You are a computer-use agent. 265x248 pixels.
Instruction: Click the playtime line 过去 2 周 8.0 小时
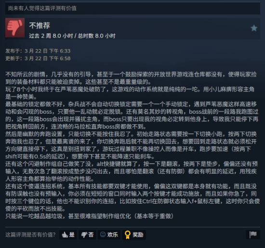pyautogui.click(x=72, y=36)
